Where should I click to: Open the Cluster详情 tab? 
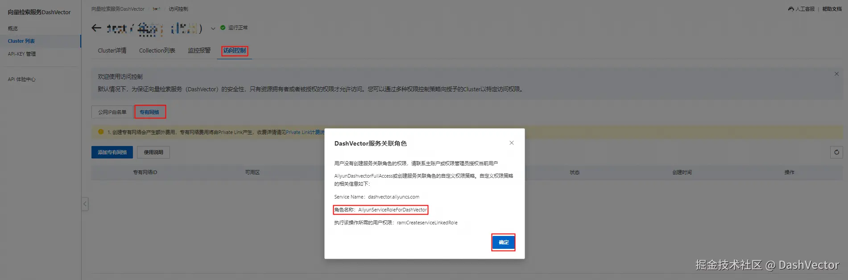pyautogui.click(x=112, y=51)
